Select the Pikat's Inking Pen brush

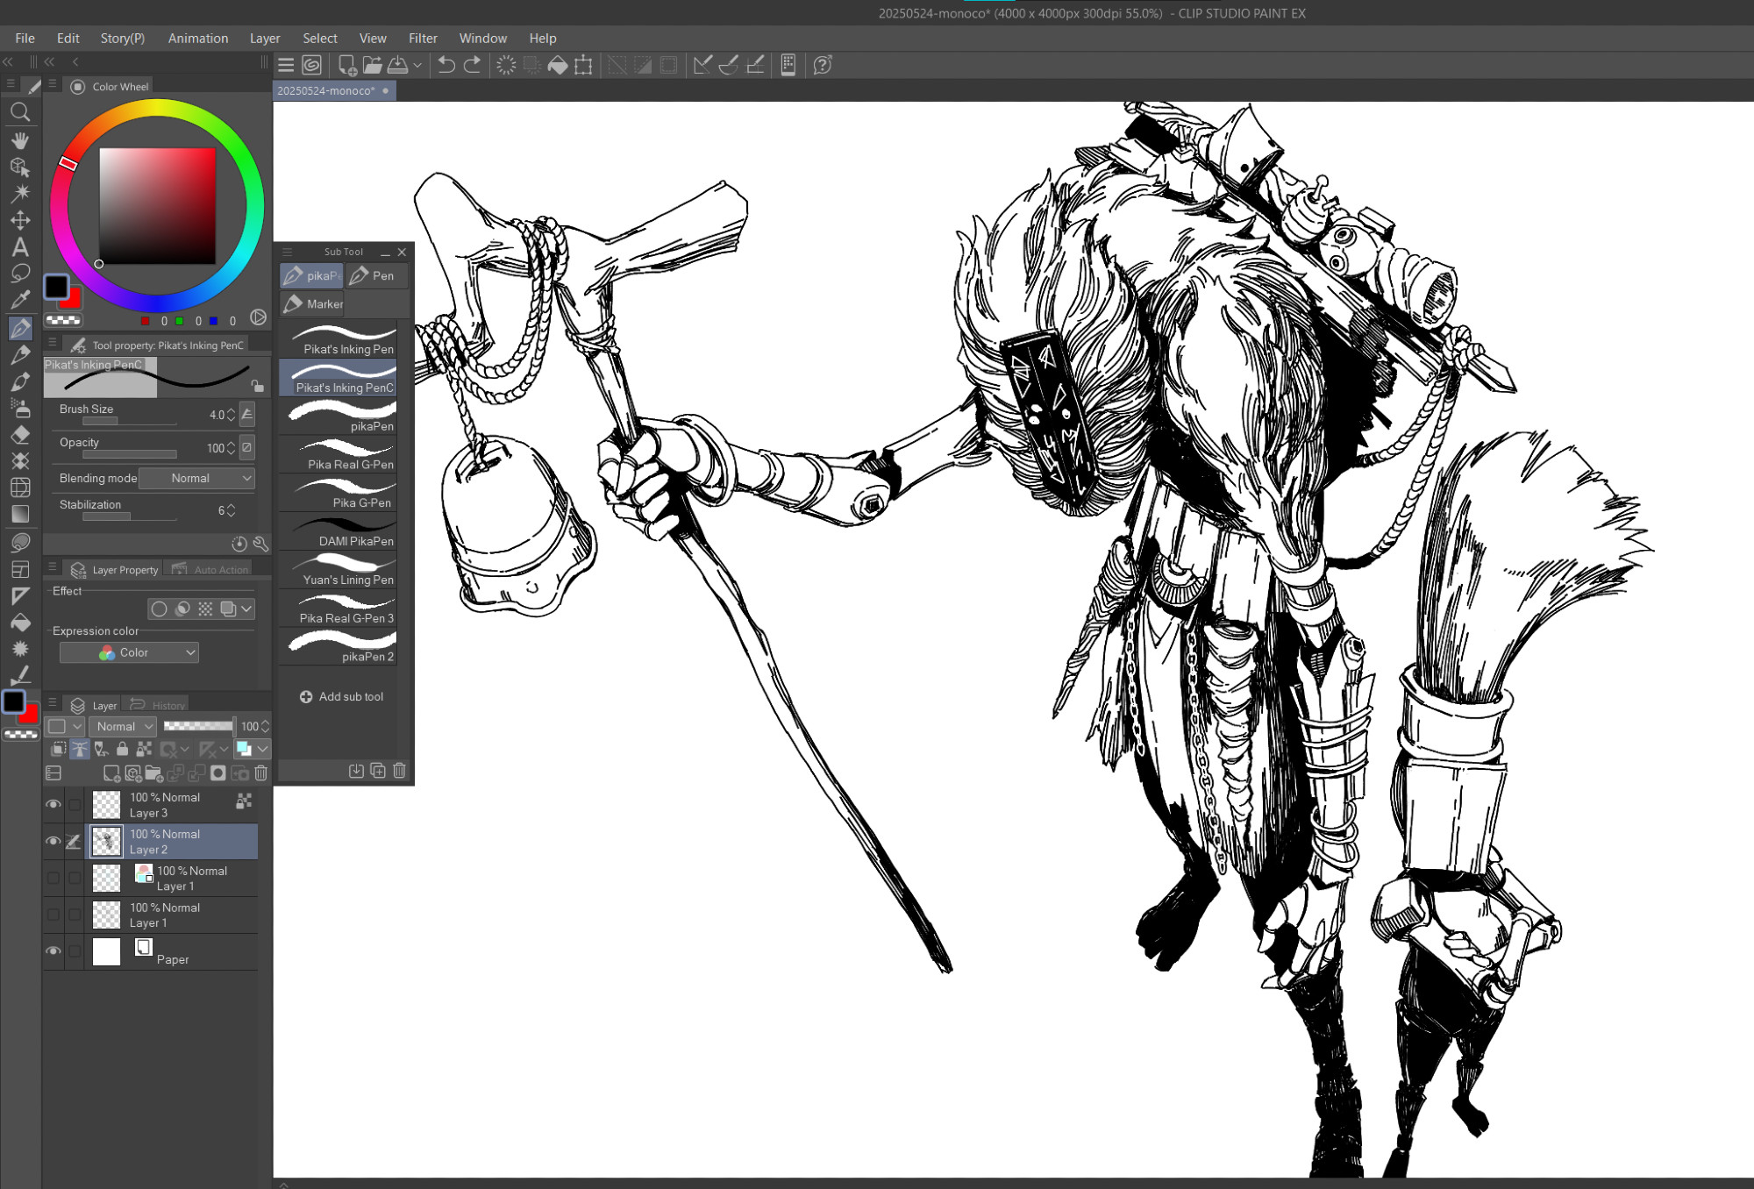(x=339, y=339)
